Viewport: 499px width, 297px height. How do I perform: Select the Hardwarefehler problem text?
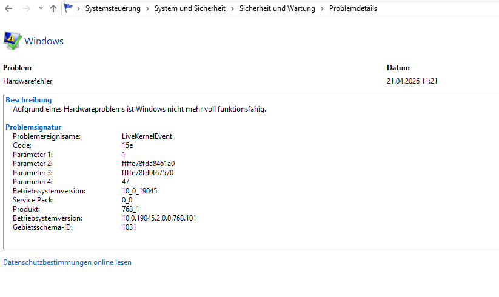pyautogui.click(x=28, y=81)
